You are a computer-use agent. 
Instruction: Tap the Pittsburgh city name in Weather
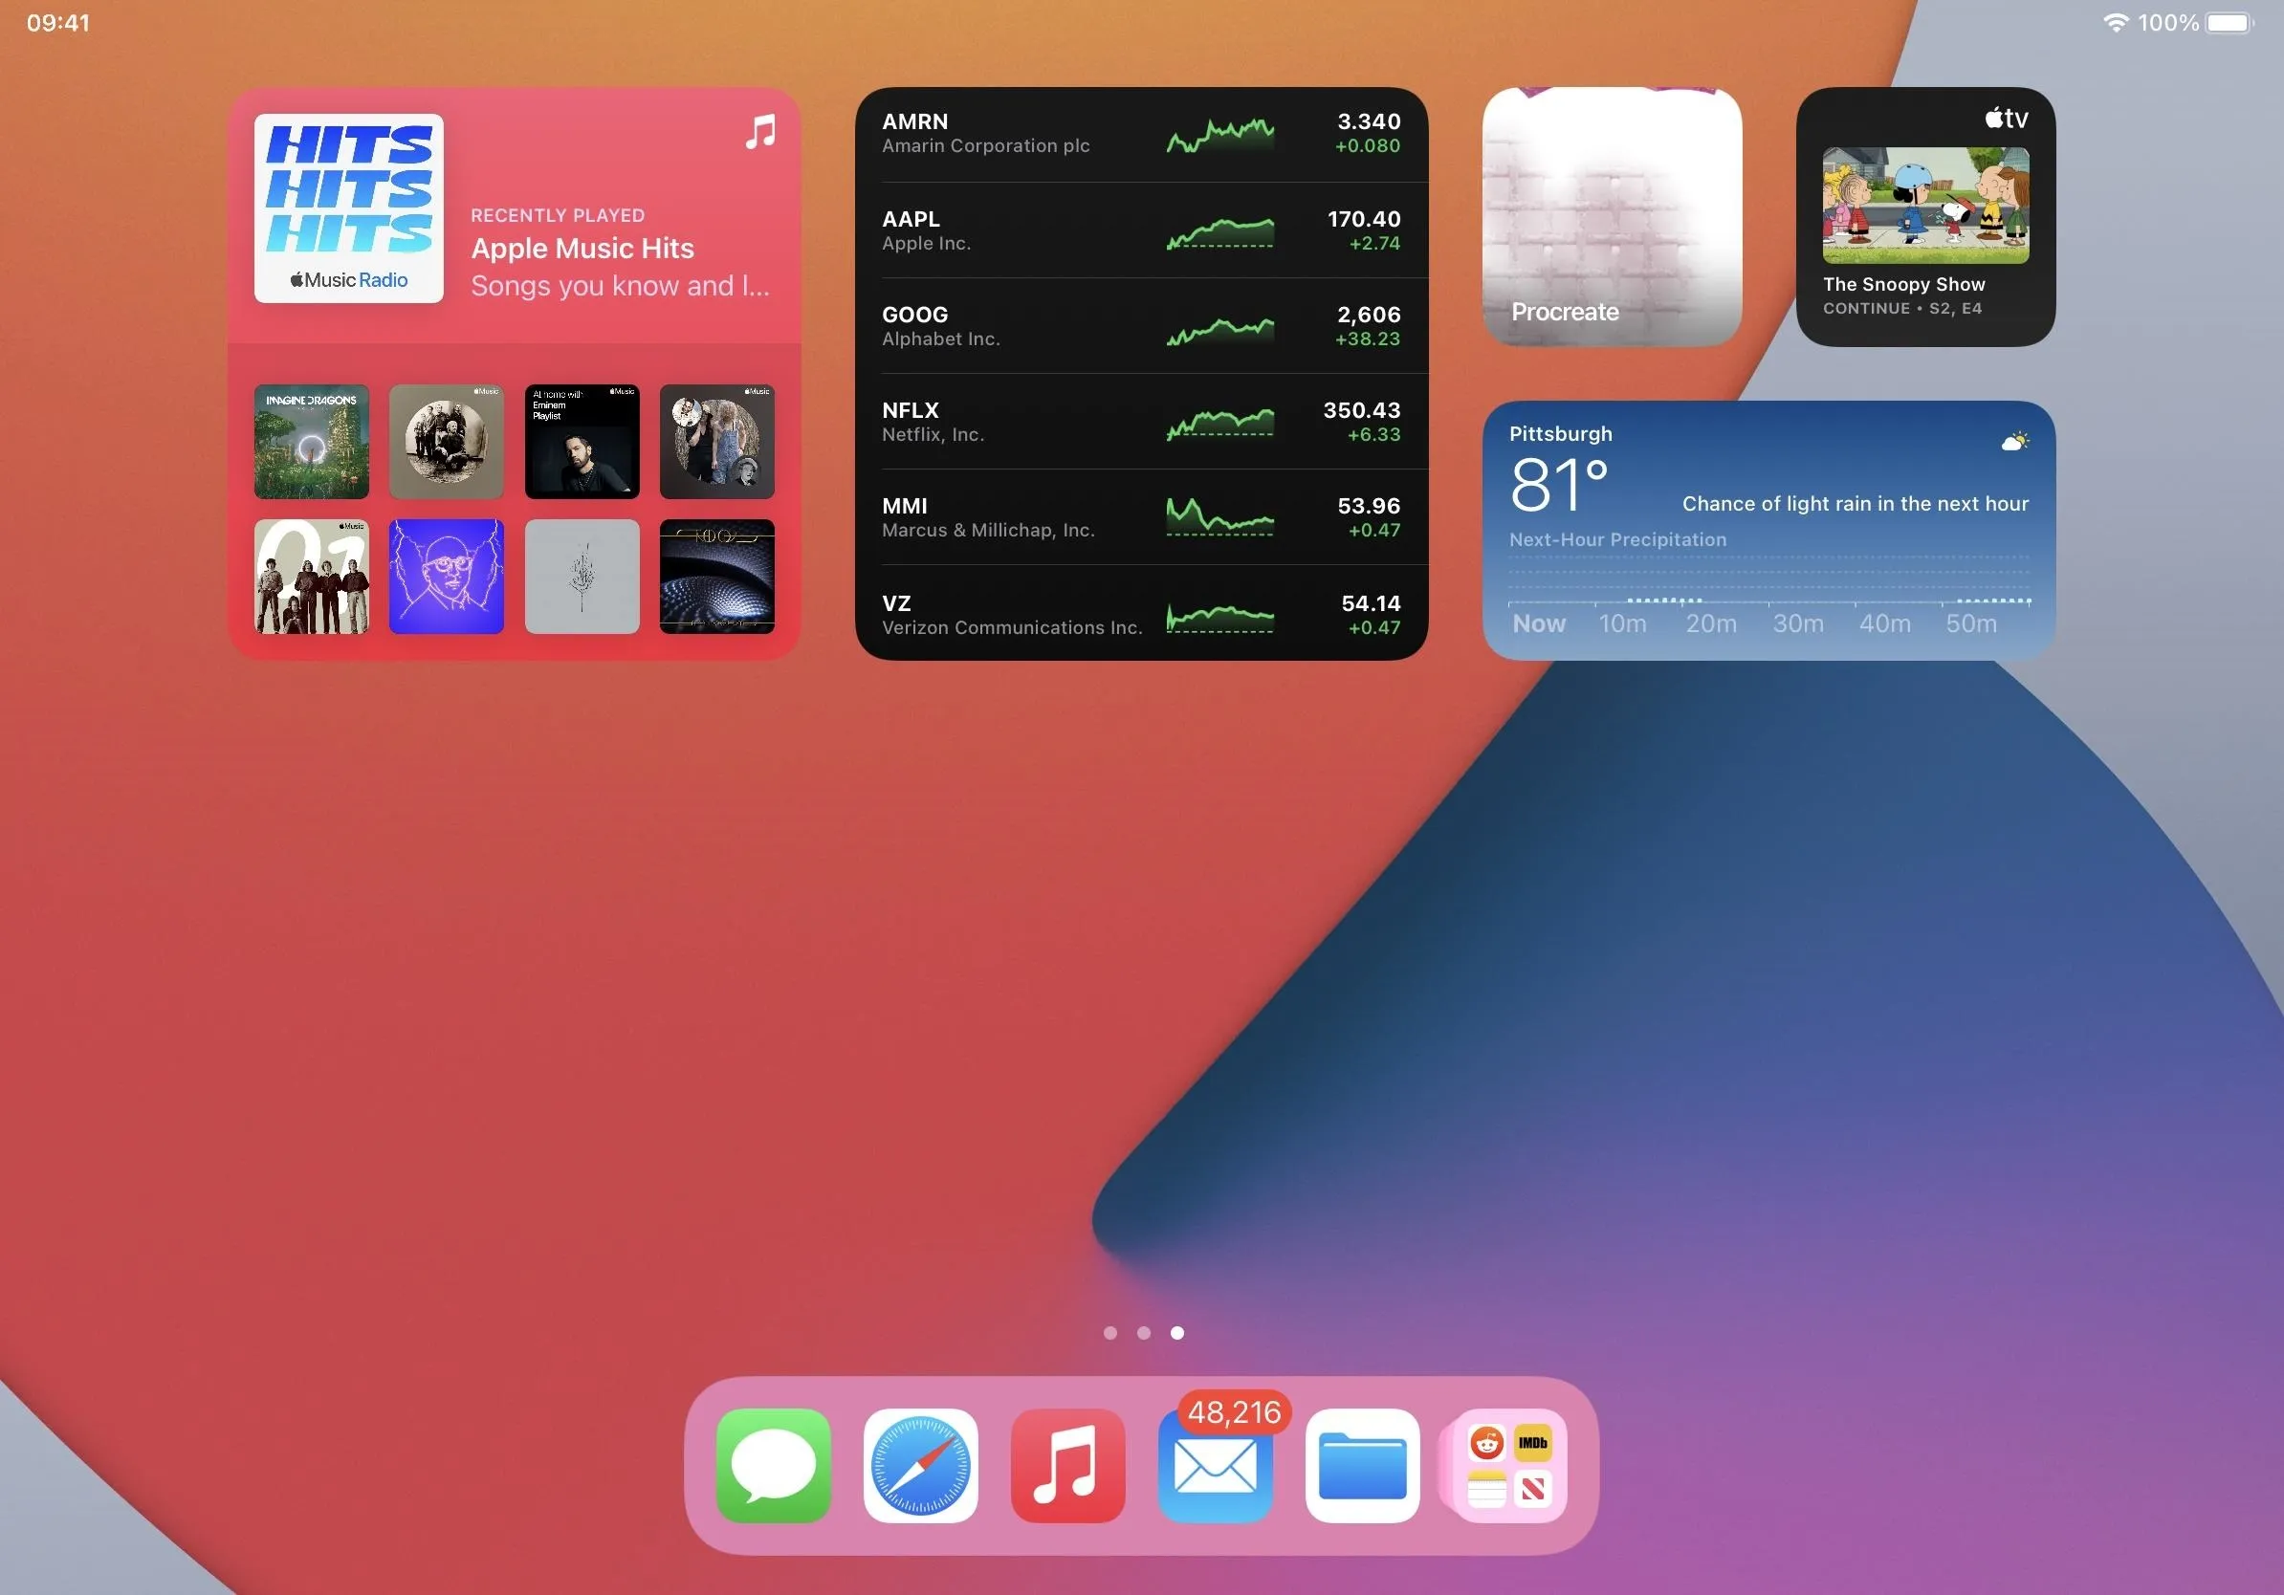[x=1560, y=434]
